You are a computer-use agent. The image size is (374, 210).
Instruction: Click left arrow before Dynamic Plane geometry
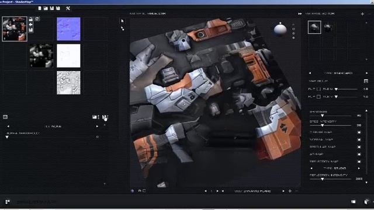223,191
